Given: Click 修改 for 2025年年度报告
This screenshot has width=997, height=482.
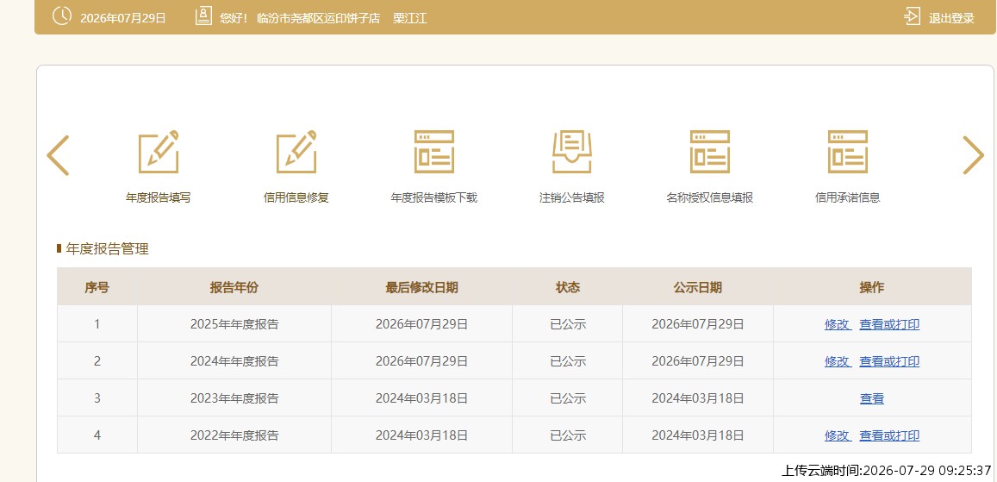Looking at the screenshot, I should click(838, 324).
